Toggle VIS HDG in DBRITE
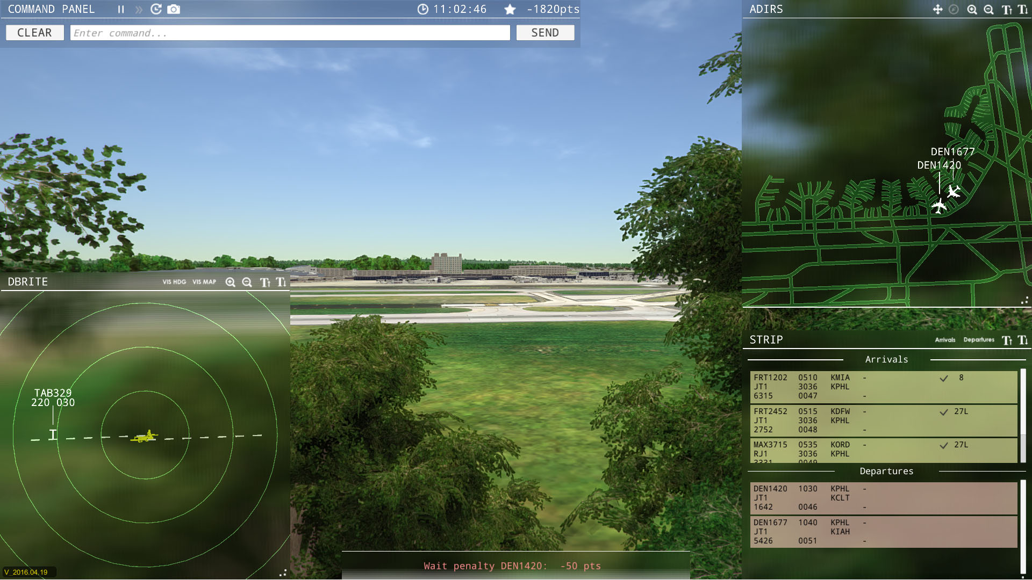Screen dimensions: 1032x580 click(174, 282)
